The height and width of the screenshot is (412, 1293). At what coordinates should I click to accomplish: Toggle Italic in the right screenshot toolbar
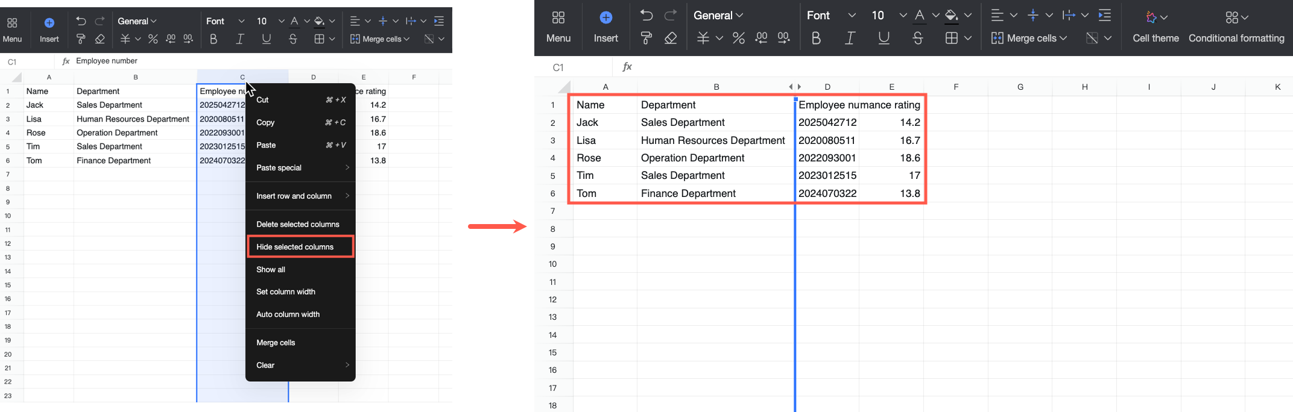coord(850,38)
